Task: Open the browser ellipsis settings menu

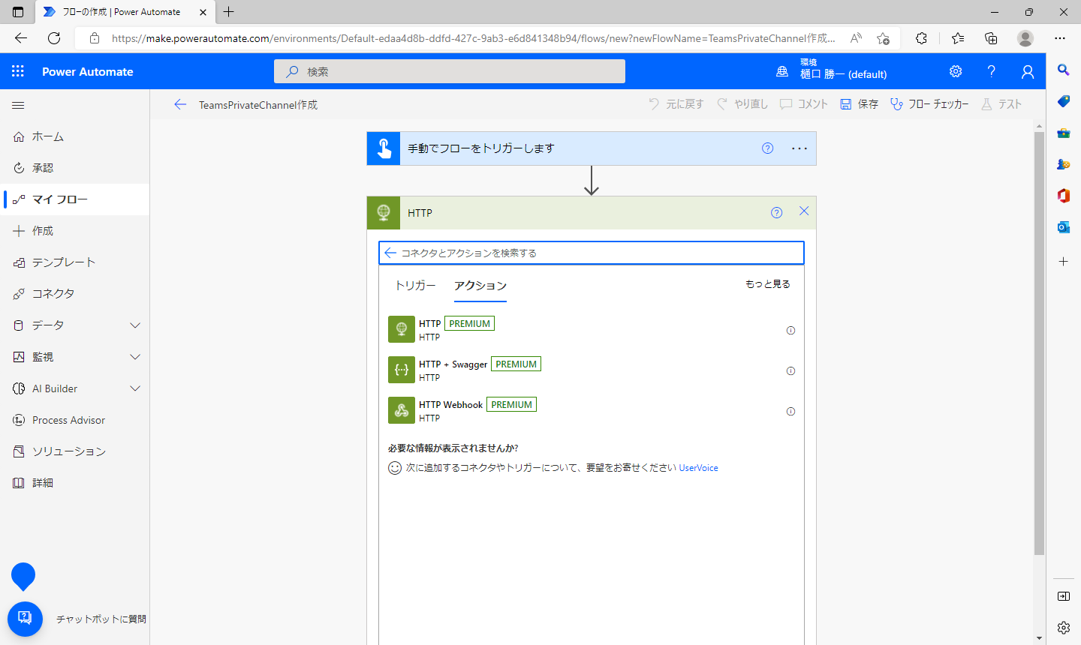Action: pyautogui.click(x=1060, y=38)
